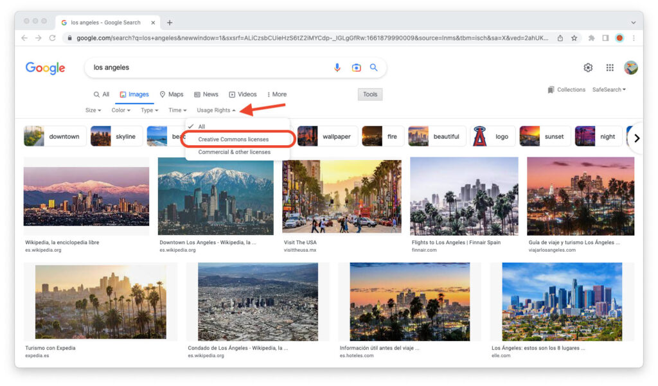Click the browser forward arrow
Screen dimensions: 658x386
(38, 38)
